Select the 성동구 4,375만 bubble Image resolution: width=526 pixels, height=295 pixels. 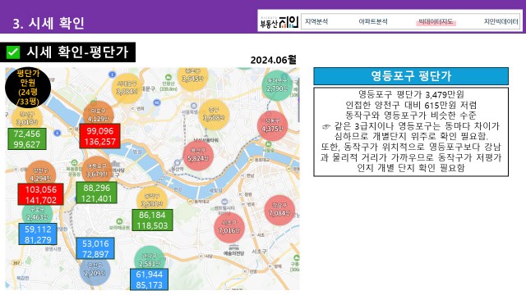272,125
